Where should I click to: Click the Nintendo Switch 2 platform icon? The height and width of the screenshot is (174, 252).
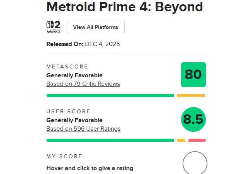(x=54, y=27)
